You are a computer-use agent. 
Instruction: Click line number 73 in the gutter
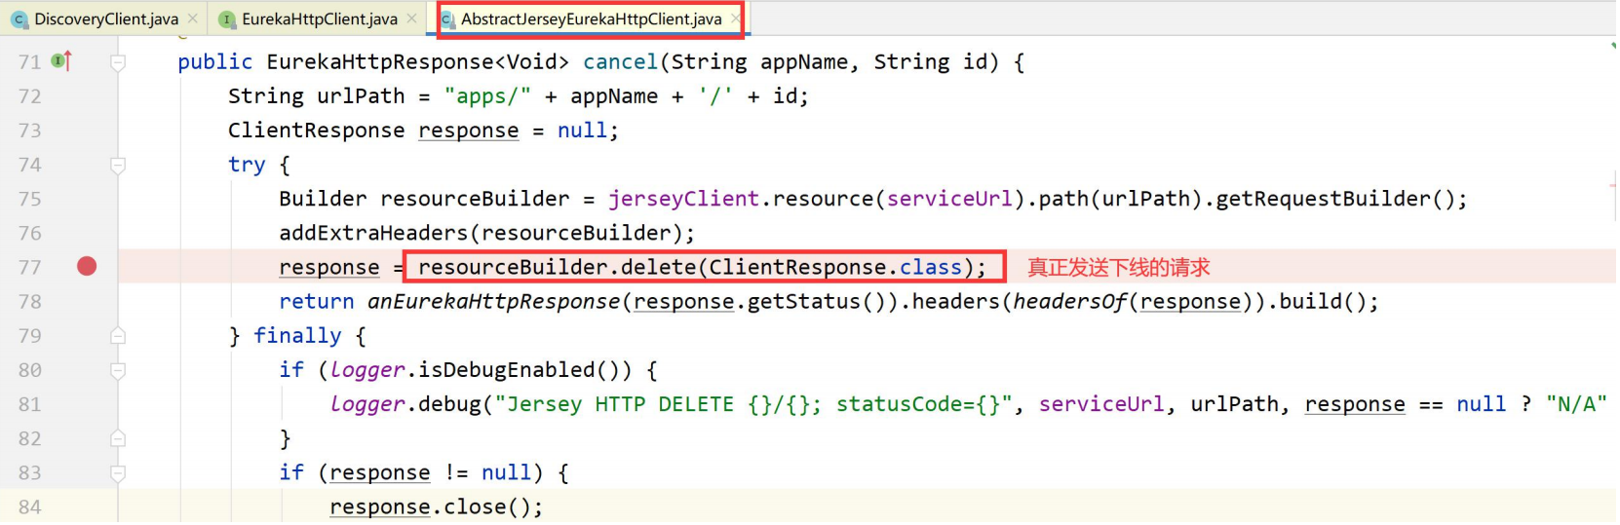30,131
